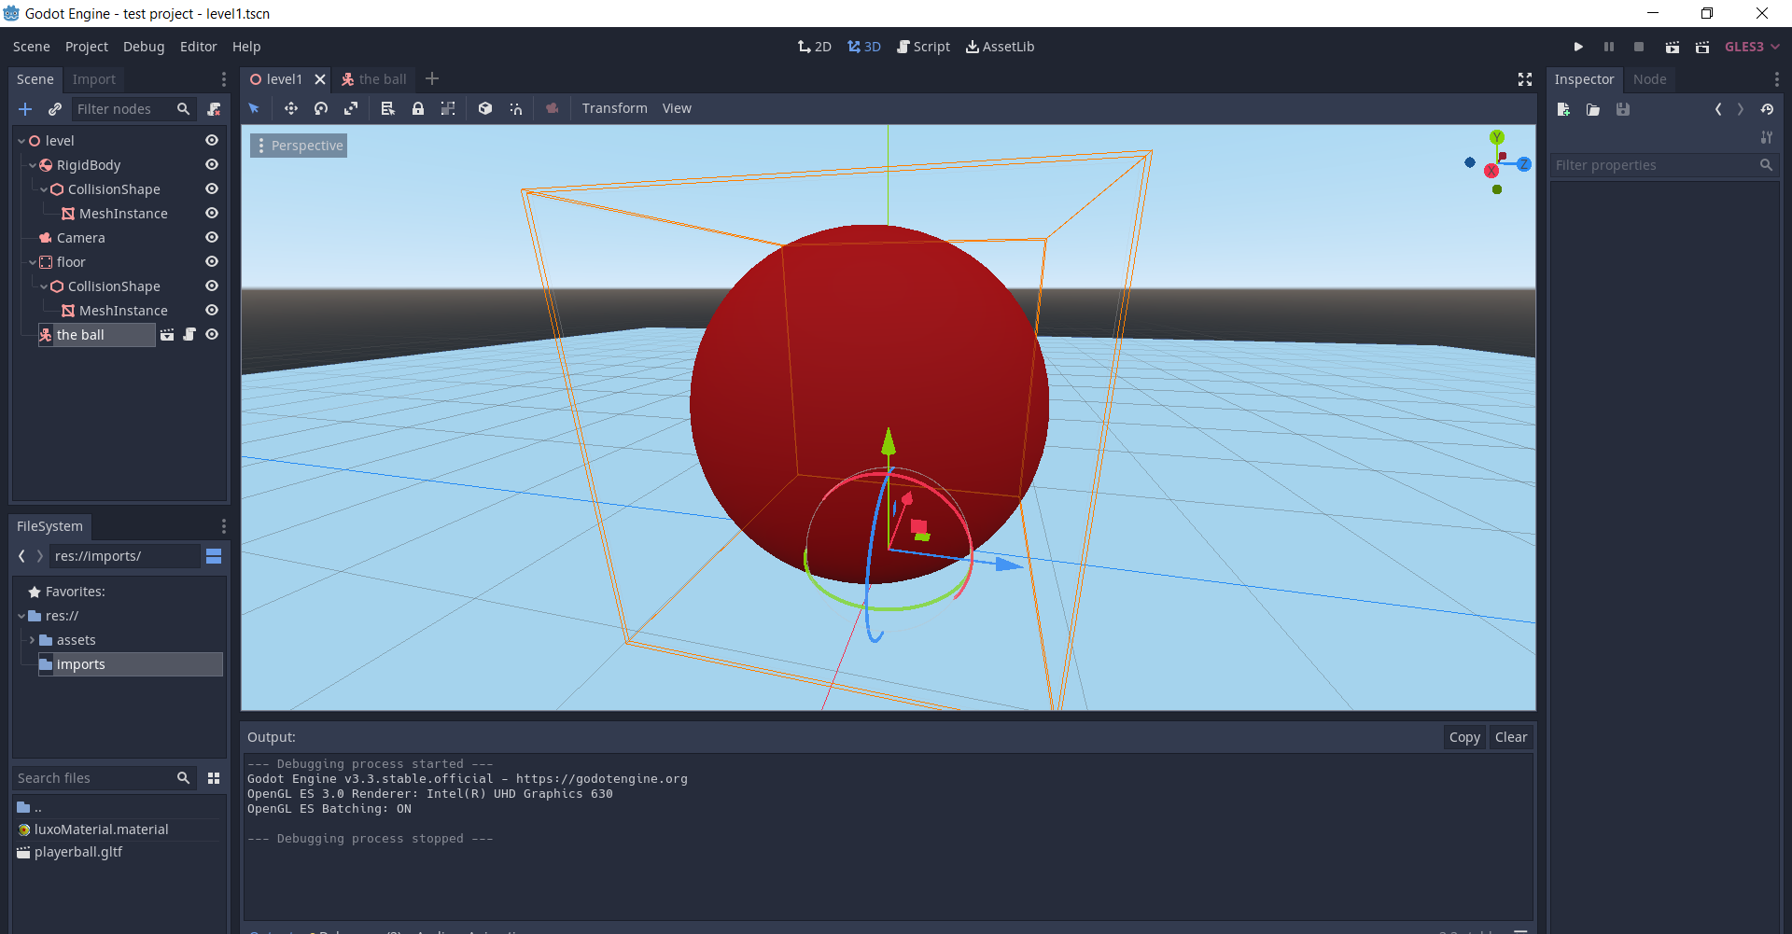
Task: Select the Rotate tool in the viewport toolbar
Action: 321,108
